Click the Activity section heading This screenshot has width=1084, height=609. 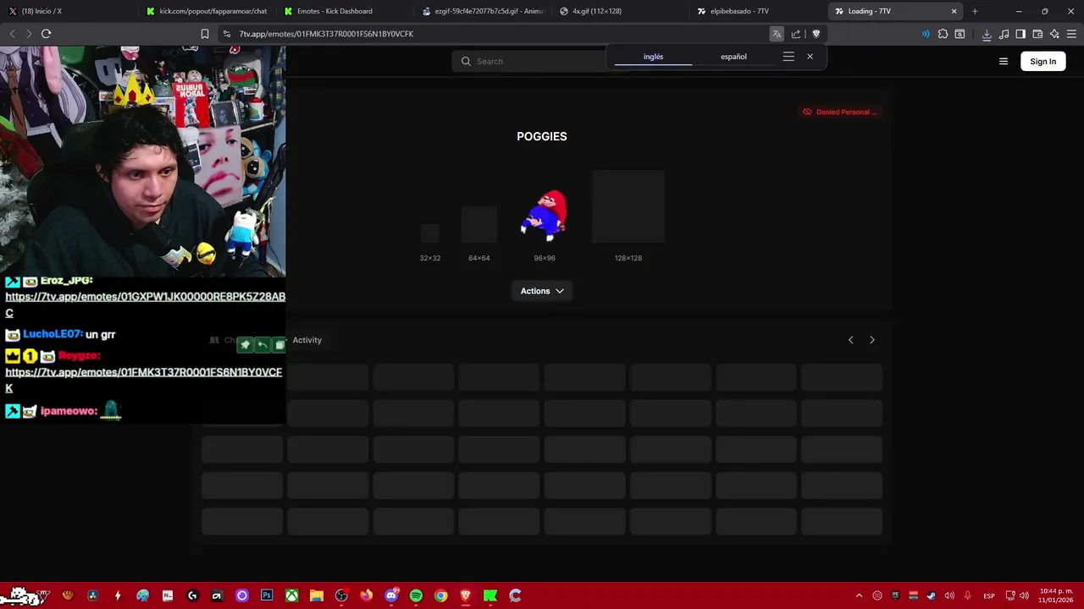(307, 340)
